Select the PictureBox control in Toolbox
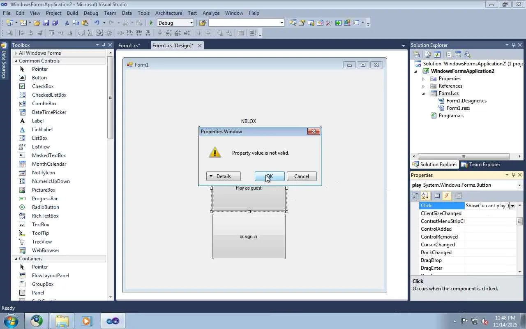Image resolution: width=526 pixels, height=329 pixels. (44, 190)
